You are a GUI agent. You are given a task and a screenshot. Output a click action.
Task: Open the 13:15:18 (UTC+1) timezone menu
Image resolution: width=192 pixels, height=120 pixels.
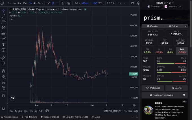[x=112, y=111]
